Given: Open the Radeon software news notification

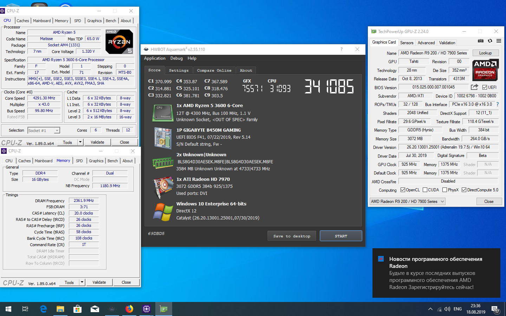Looking at the screenshot, I should (x=436, y=273).
